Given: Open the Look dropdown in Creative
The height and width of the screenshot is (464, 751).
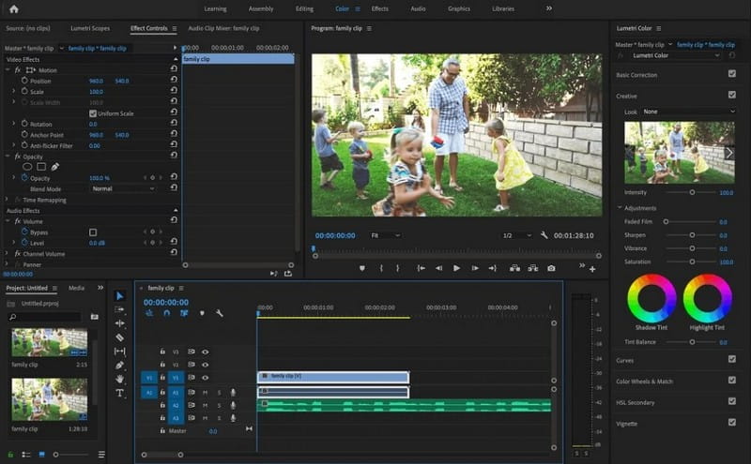Looking at the screenshot, I should coord(687,112).
